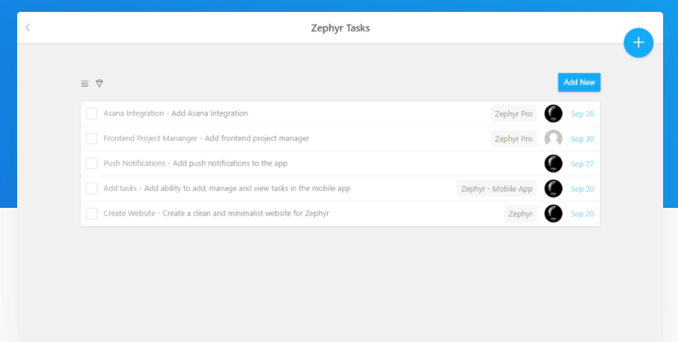Click the Sep 28 due date
Screen dimensions: 678x342
point(582,114)
